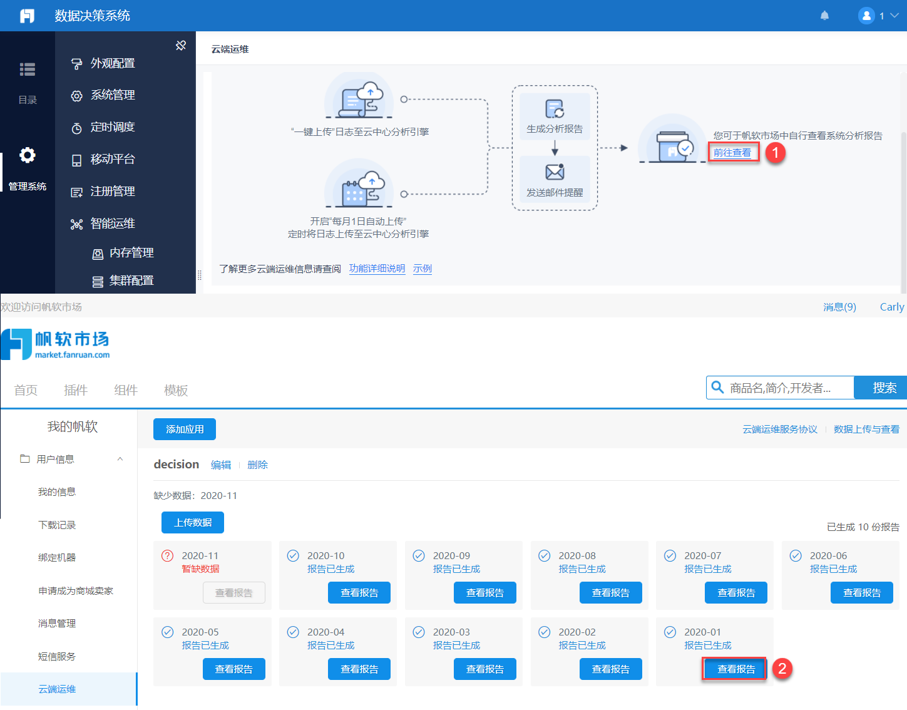Open the 云端运维服务协议 link
Viewport: 907px width, 710px height.
780,429
